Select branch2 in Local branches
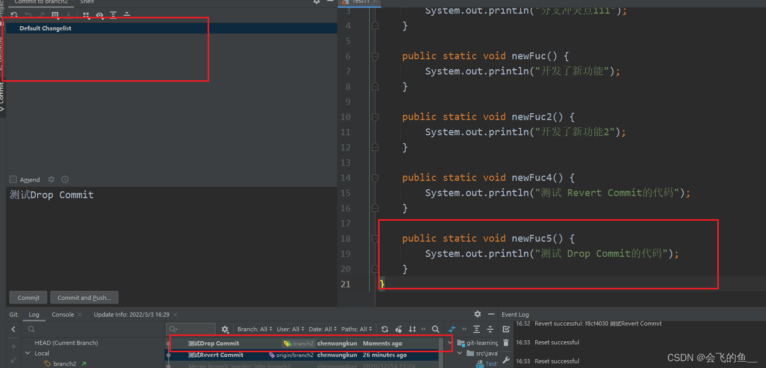This screenshot has height=368, width=766. point(64,364)
